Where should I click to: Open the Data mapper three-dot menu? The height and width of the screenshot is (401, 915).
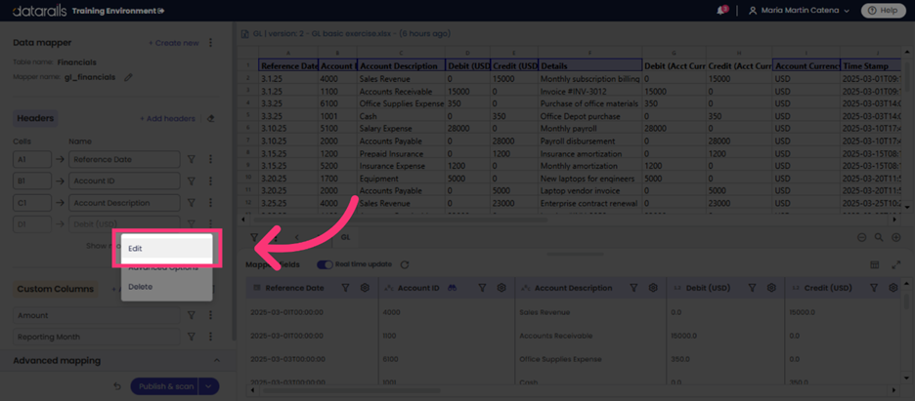[210, 43]
